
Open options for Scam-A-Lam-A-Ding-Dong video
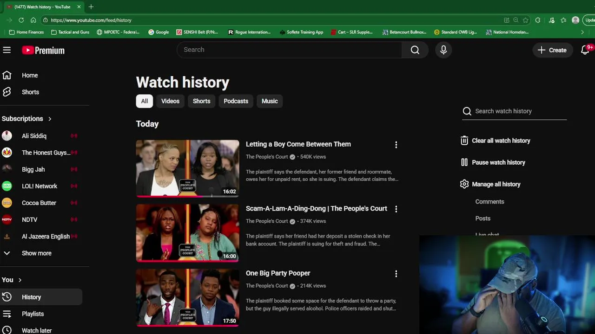(396, 209)
